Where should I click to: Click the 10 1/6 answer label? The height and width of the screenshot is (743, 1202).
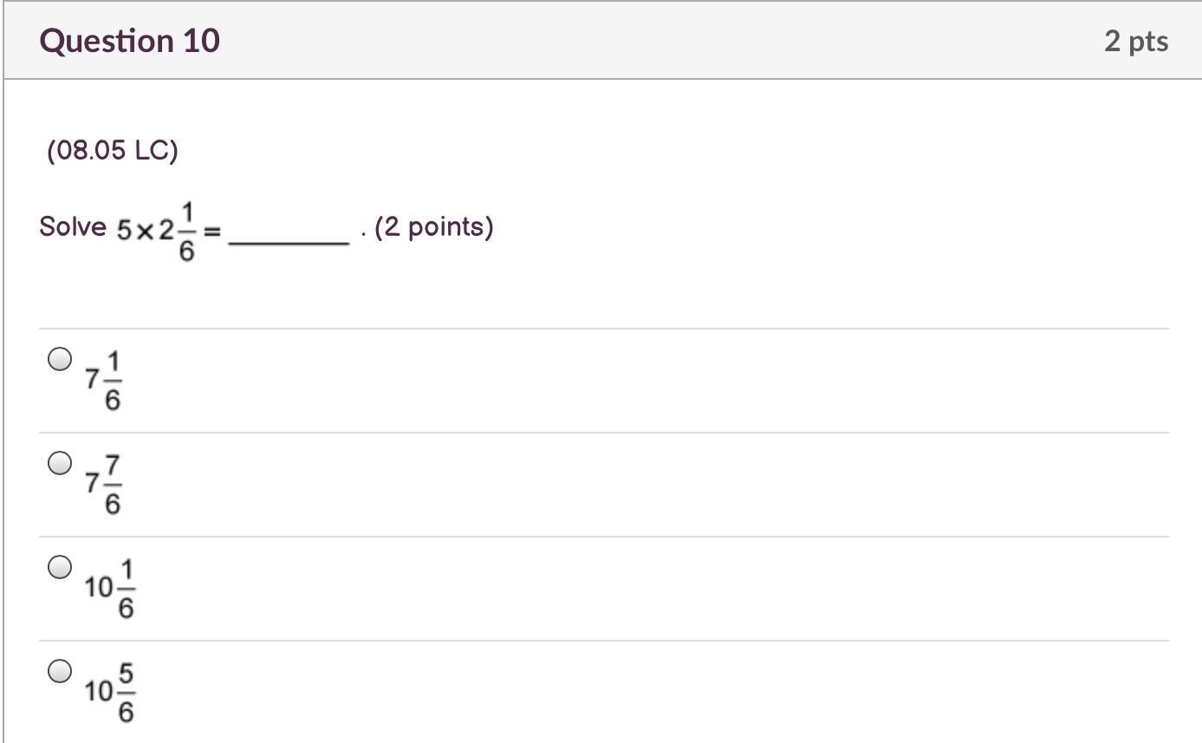110,589
